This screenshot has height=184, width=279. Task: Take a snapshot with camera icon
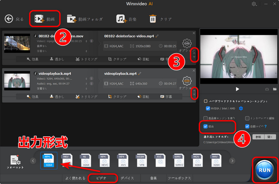(267, 89)
